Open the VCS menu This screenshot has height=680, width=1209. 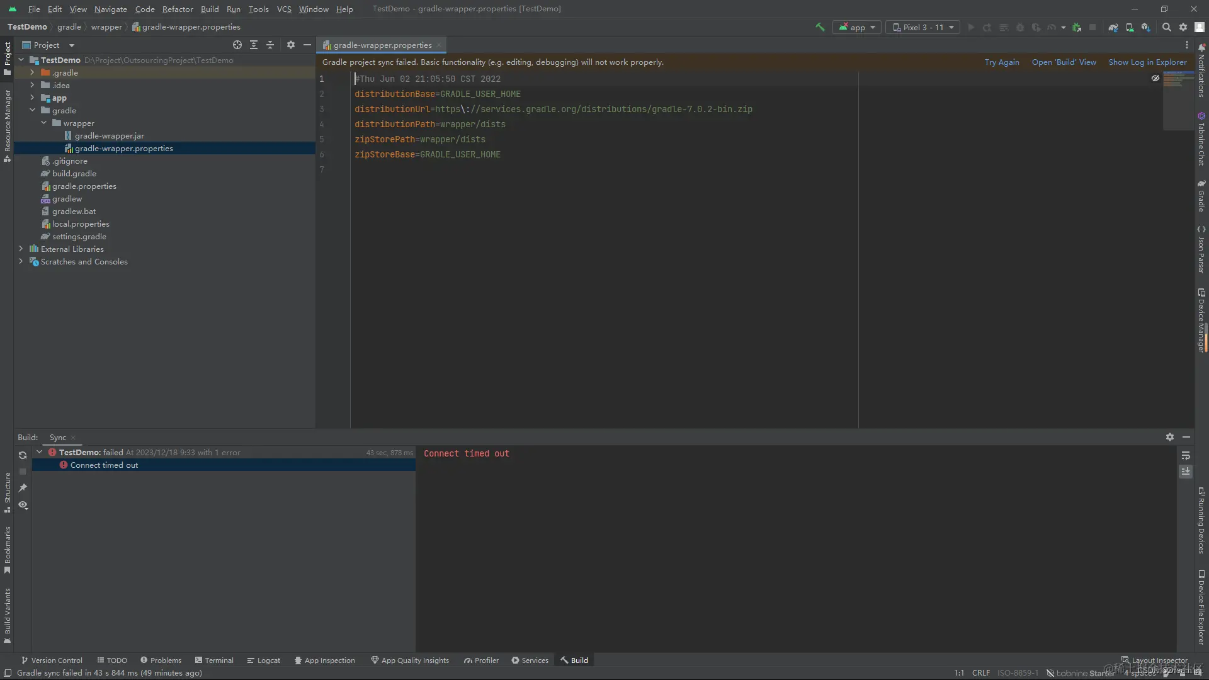[x=284, y=9]
